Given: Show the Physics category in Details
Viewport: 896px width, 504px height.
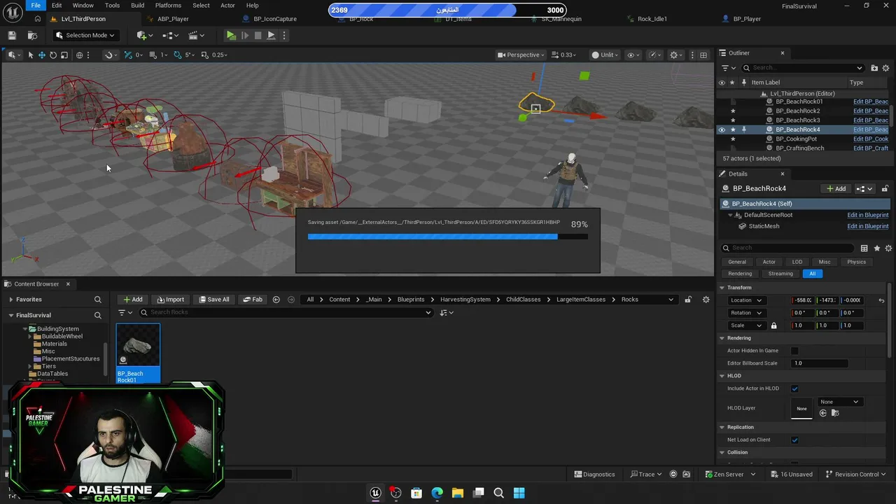Looking at the screenshot, I should click(x=856, y=262).
